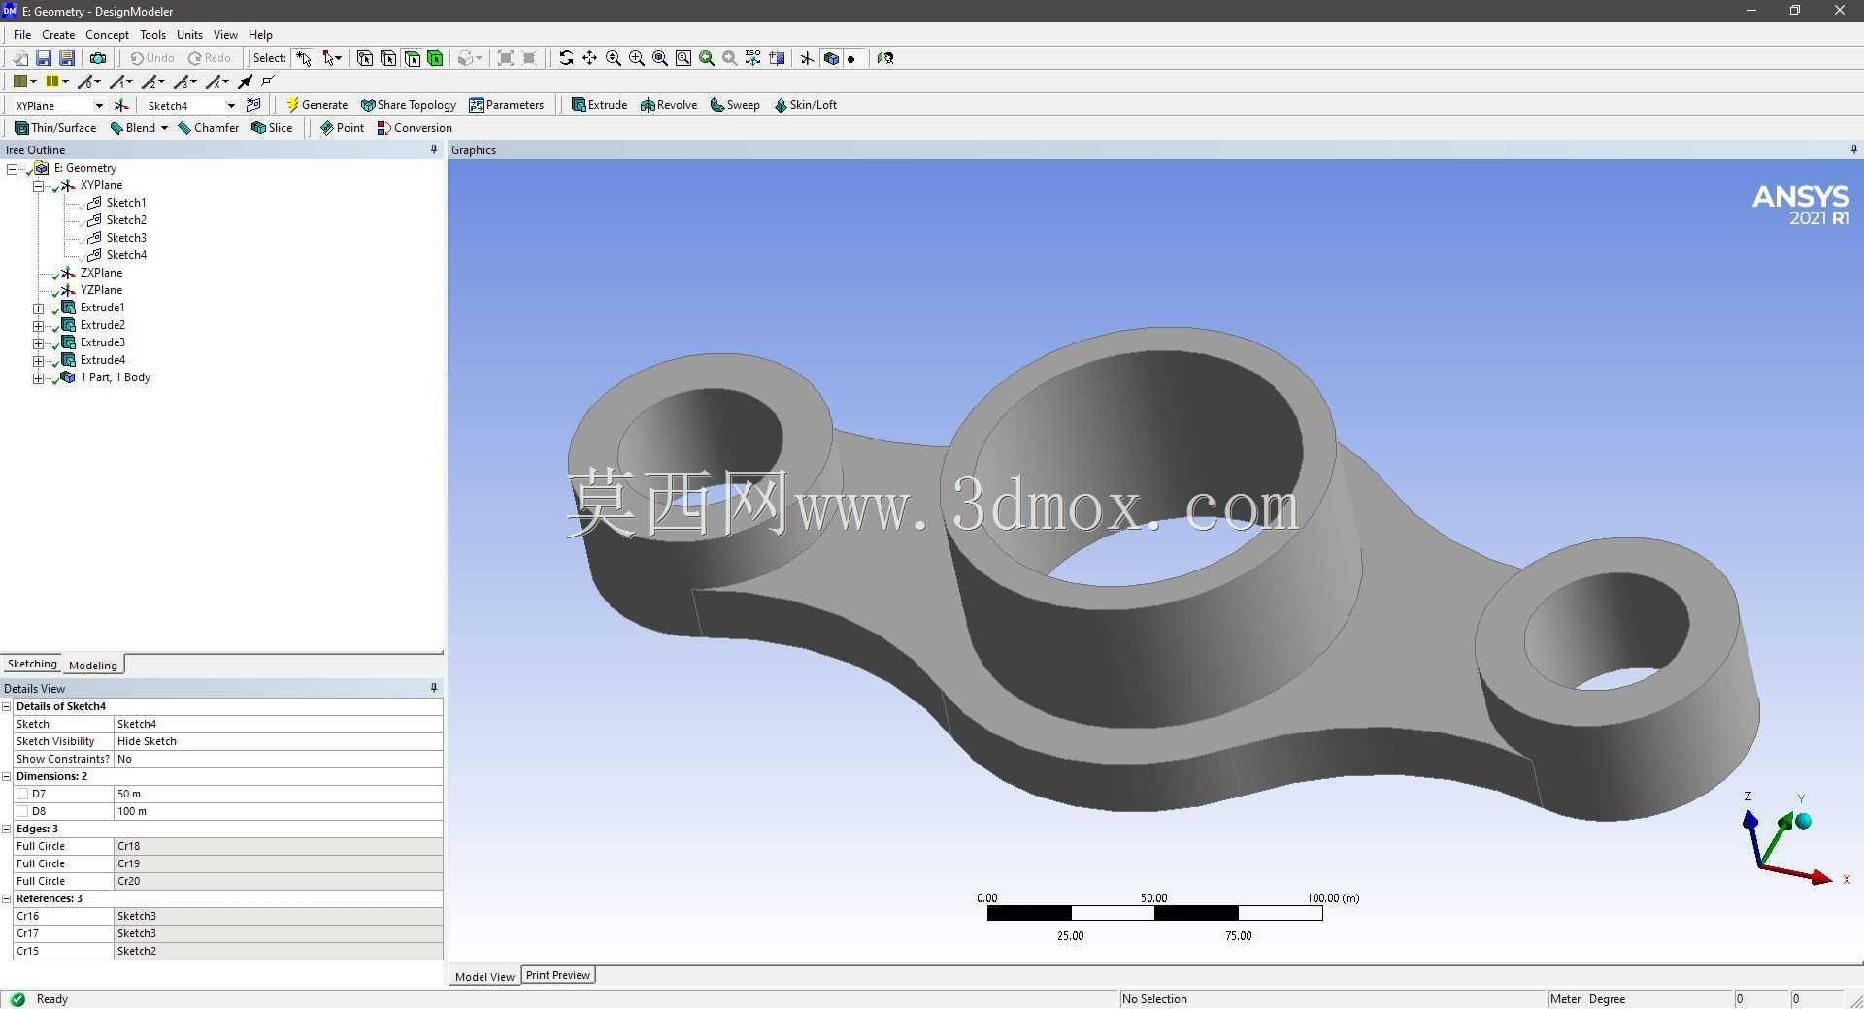1864x1009 pixels.
Task: Tick the D7 dimension checkbox
Action: (22, 794)
